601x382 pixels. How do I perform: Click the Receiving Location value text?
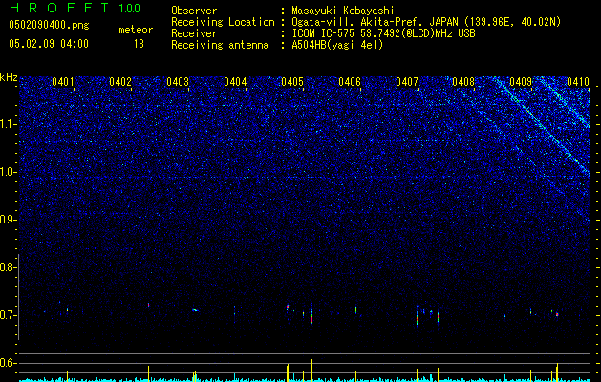pyautogui.click(x=426, y=22)
